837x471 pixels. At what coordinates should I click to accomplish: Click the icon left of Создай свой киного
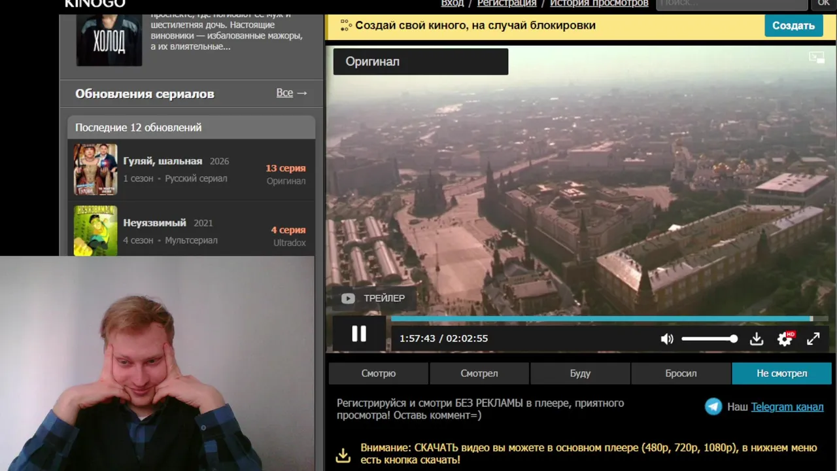click(346, 26)
